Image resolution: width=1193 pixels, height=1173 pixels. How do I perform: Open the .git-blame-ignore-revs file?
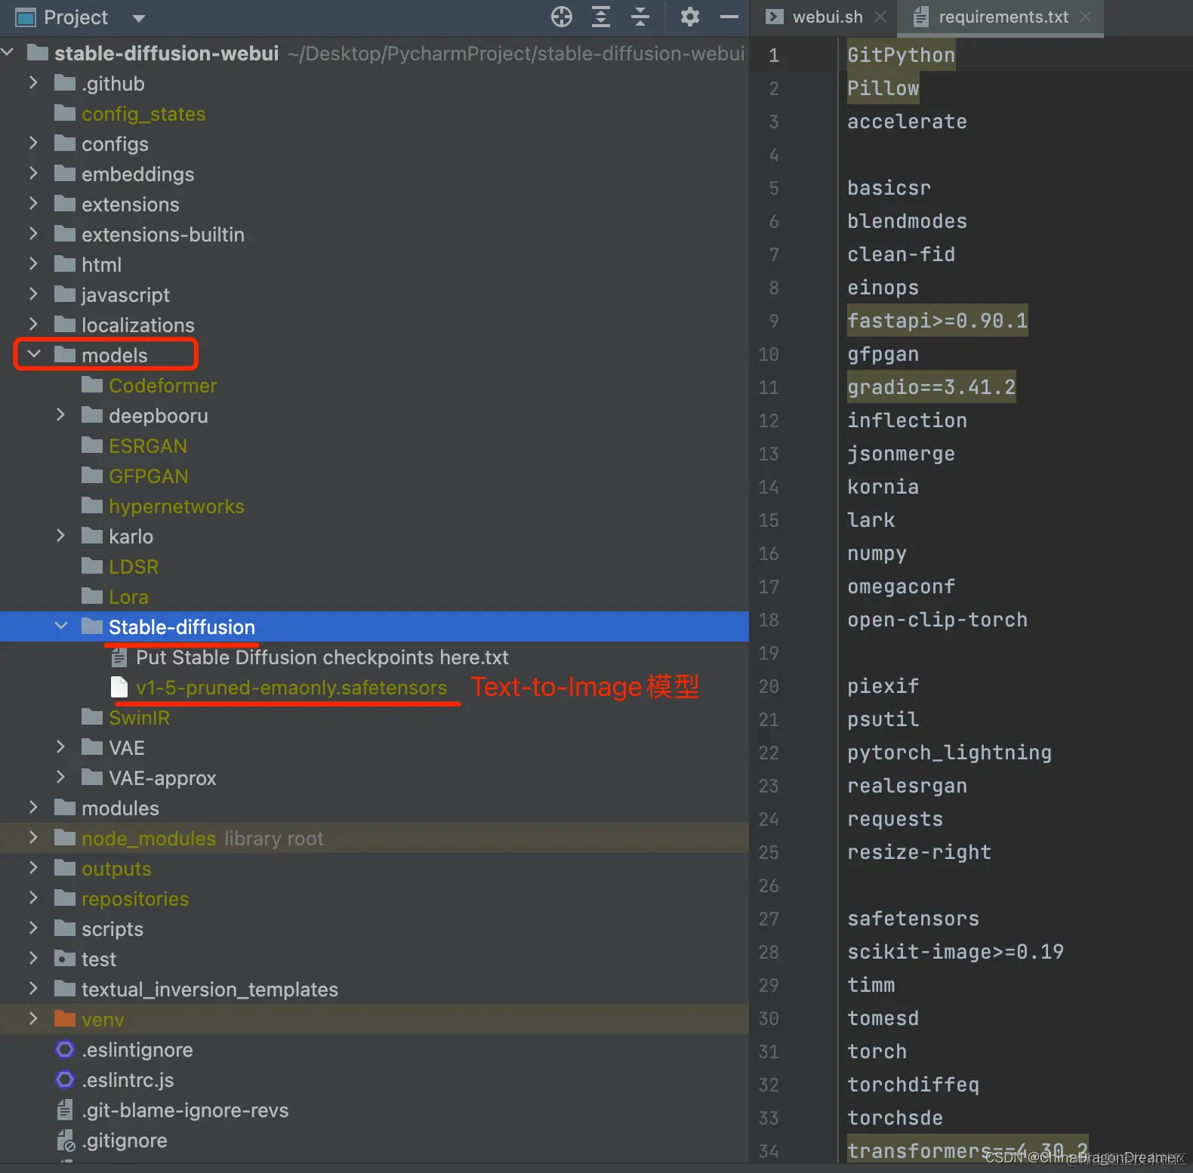coord(185,1110)
